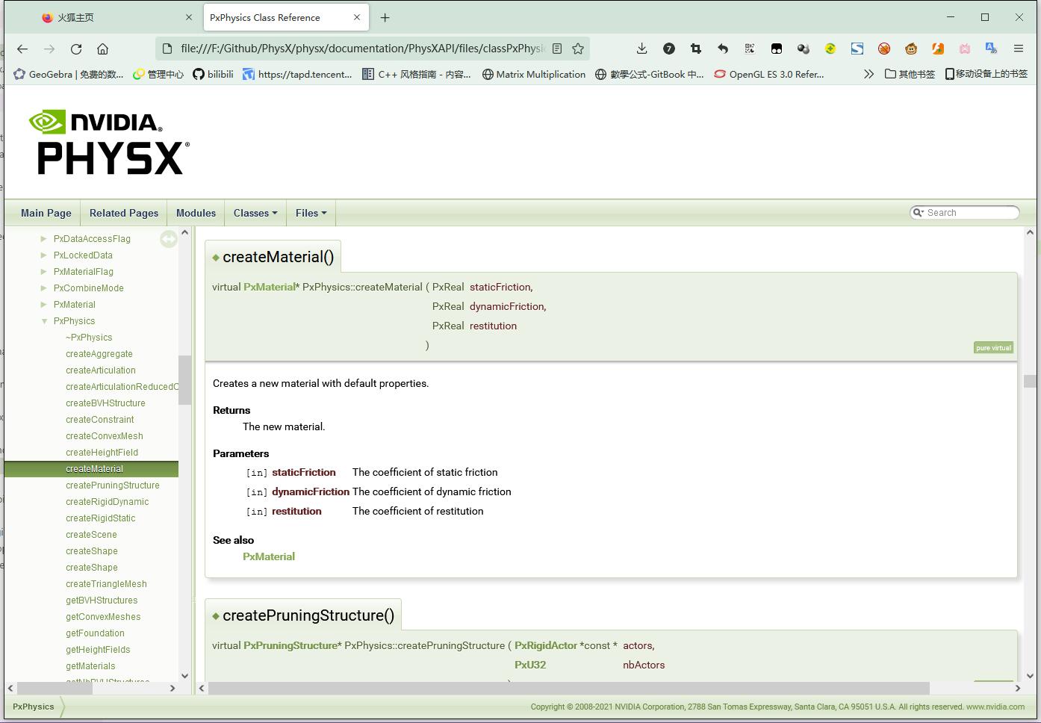Expand the PxDataAccessFlag tree node
Screen dimensions: 1041x723
coord(43,239)
